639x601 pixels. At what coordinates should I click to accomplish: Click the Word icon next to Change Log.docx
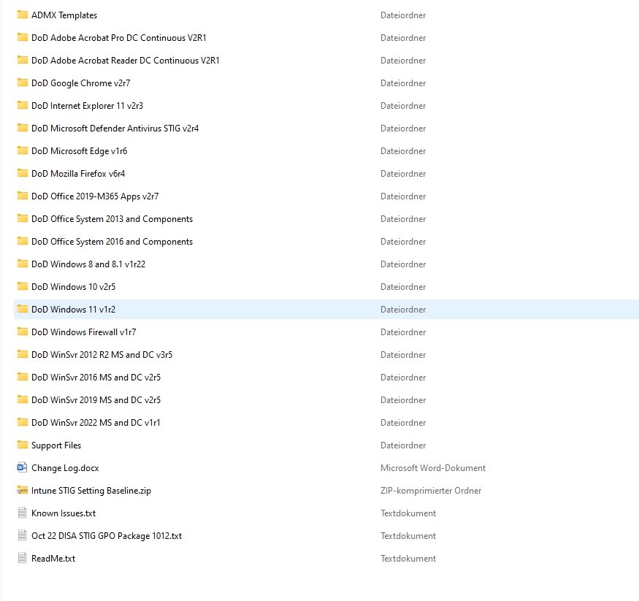20,467
